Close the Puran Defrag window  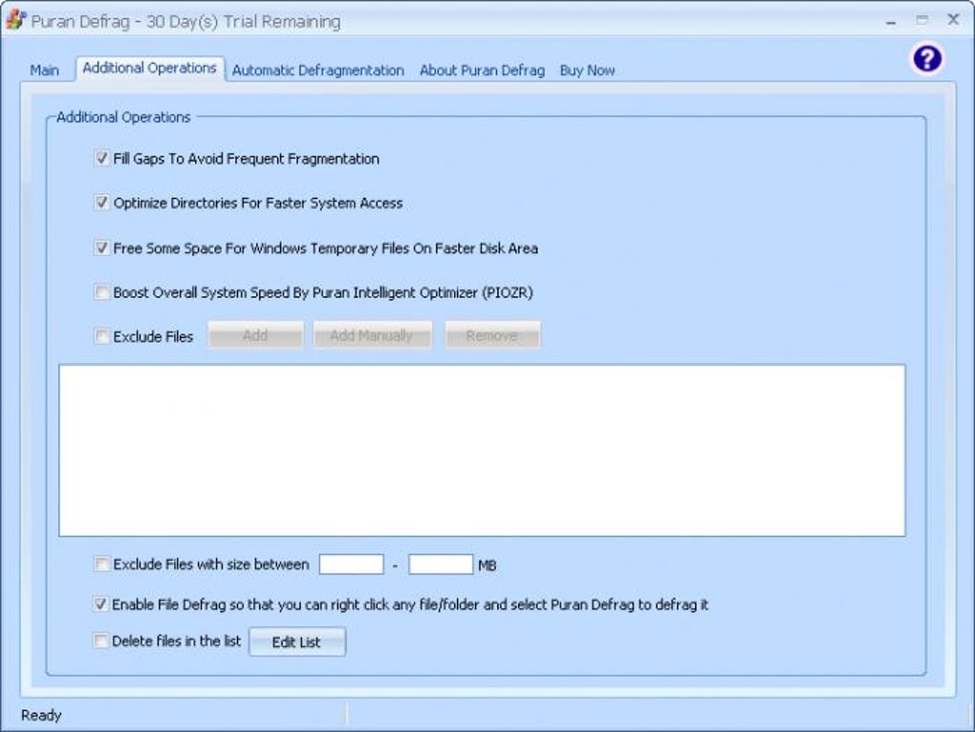953,20
